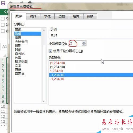
Task: Choose the 货币 category
Action: (28, 38)
